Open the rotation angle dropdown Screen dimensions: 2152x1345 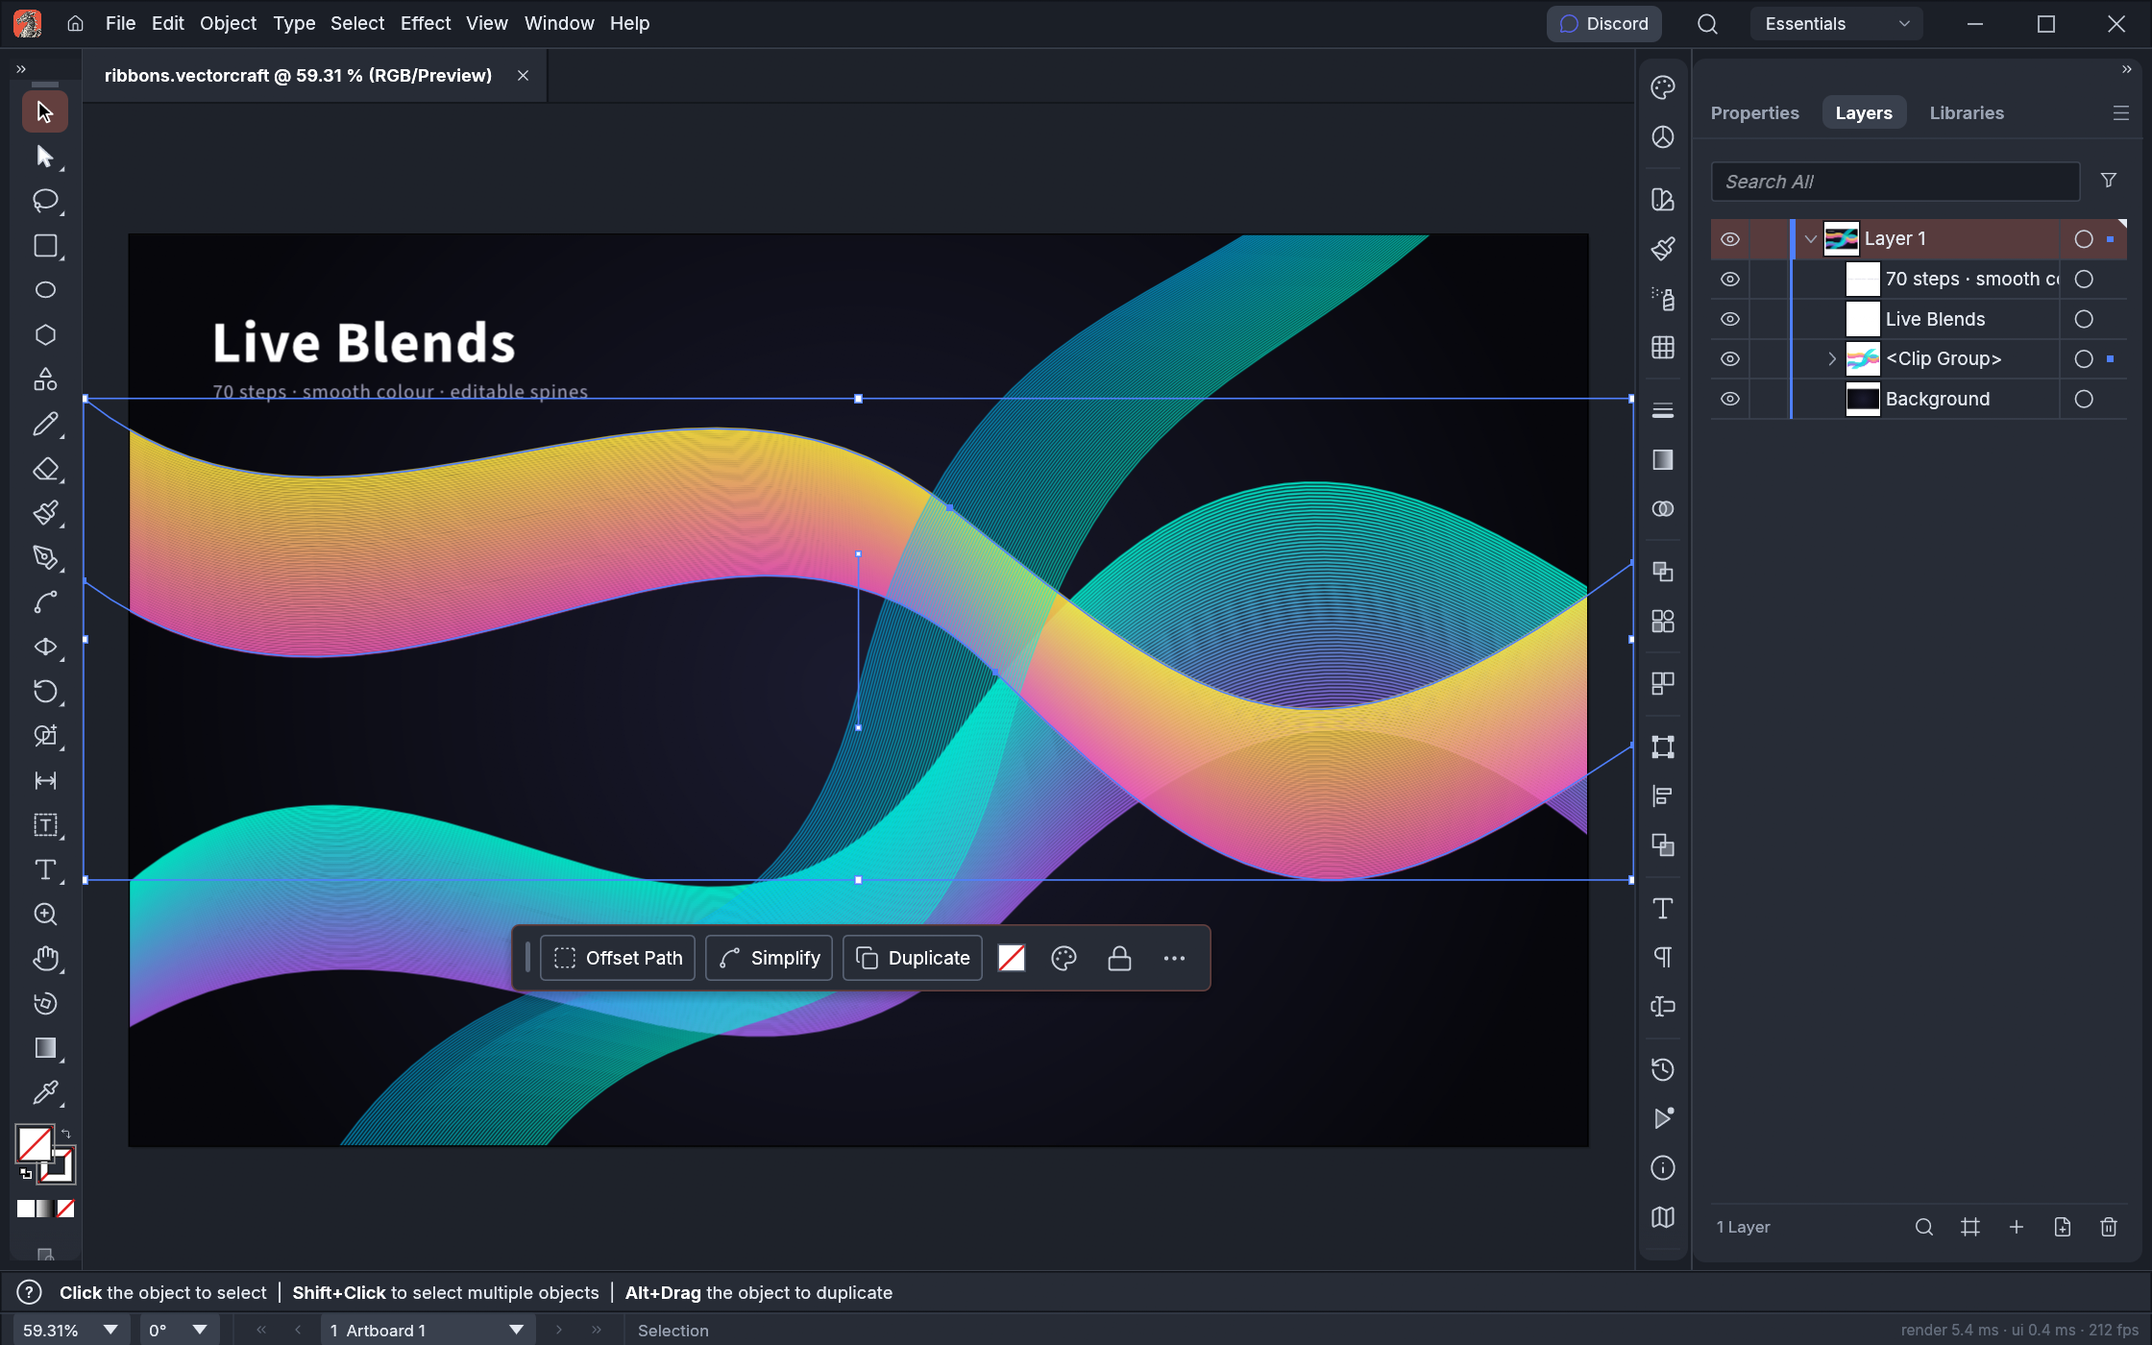tap(200, 1330)
